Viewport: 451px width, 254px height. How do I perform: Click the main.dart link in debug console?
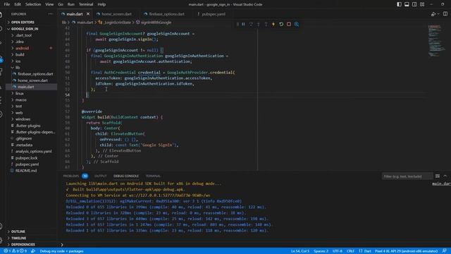[x=441, y=183]
